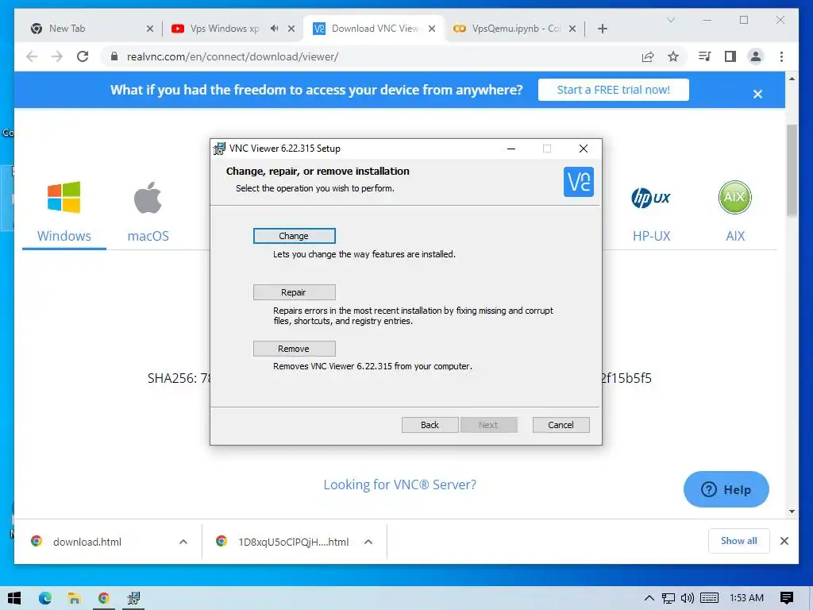Click the Repair button in setup dialog
813x610 pixels.
(294, 292)
